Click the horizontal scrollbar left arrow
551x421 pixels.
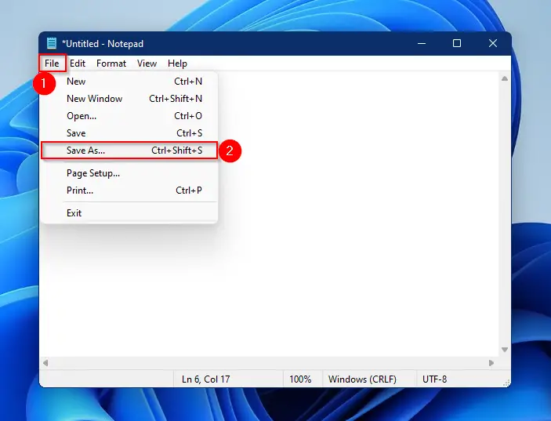pos(45,363)
